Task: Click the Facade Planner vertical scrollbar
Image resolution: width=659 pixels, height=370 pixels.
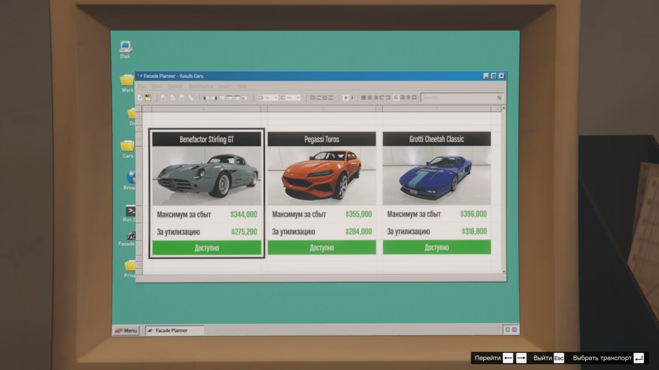Action: [x=504, y=190]
